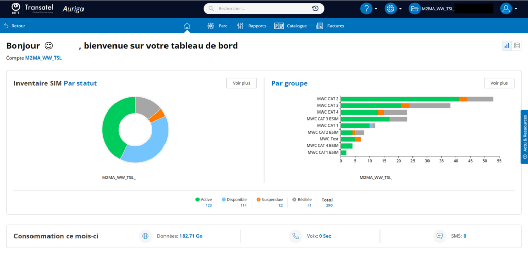Image resolution: width=528 pixels, height=259 pixels.
Task: Click the account folder icon
Action: click(x=415, y=9)
